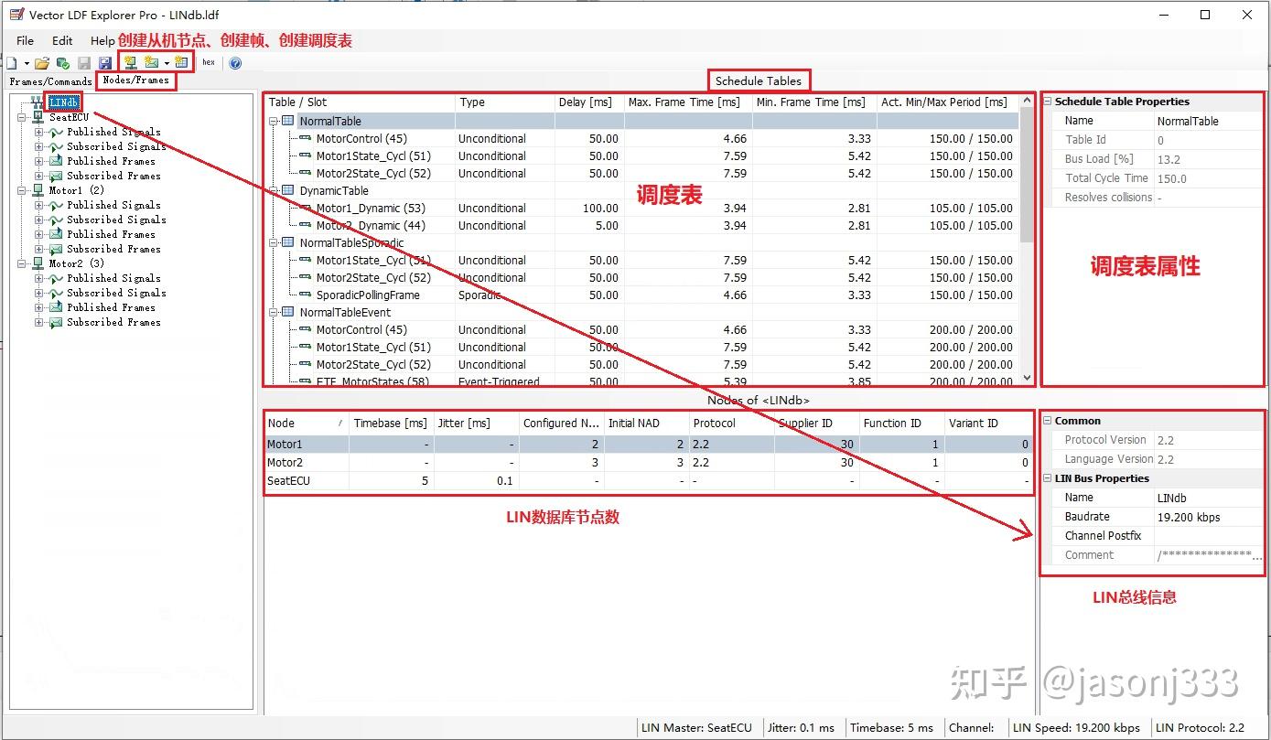Viewport: 1271px width, 740px height.
Task: Collapse the SeatECU tree node
Action: [x=23, y=117]
